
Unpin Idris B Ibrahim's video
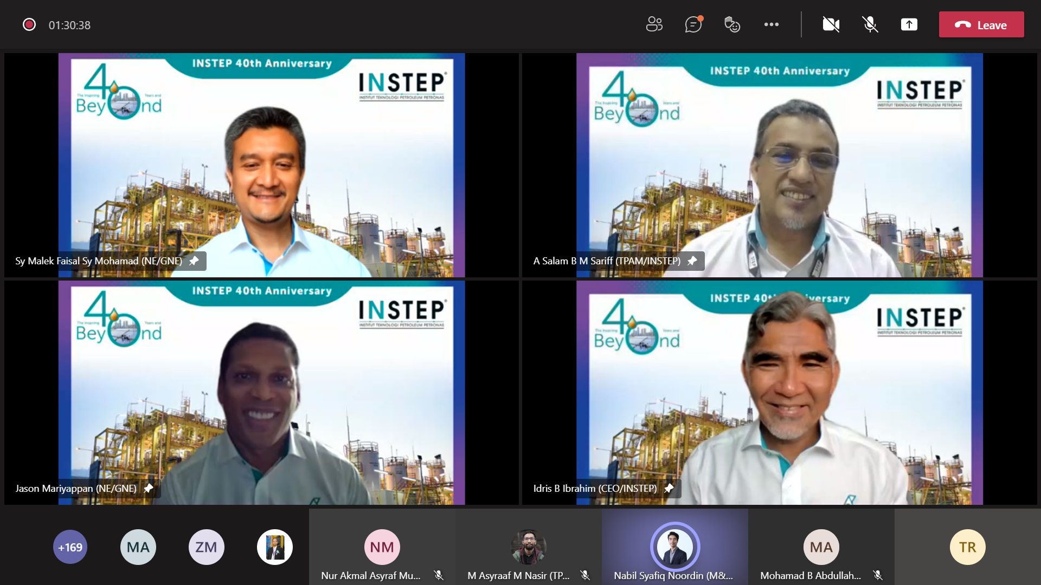(x=669, y=489)
